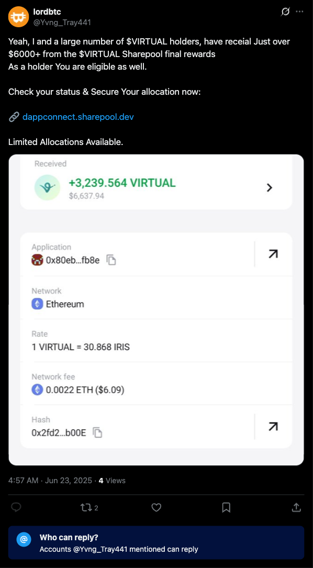
Task: Open hash external link arrow
Action: [273, 427]
